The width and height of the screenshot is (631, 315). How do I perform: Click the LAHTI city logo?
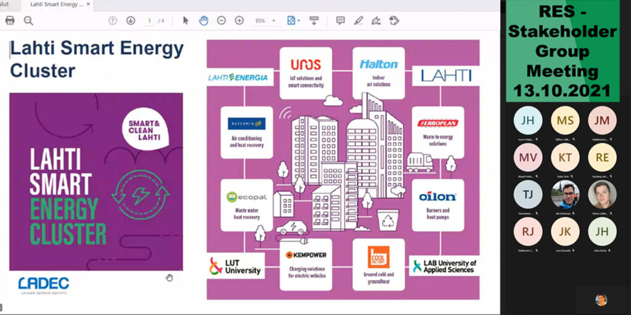(x=446, y=76)
